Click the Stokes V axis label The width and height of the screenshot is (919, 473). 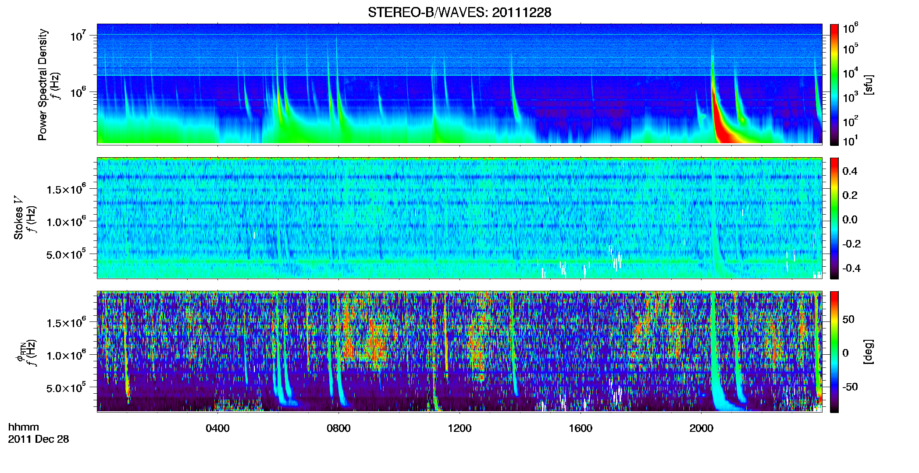pos(19,217)
